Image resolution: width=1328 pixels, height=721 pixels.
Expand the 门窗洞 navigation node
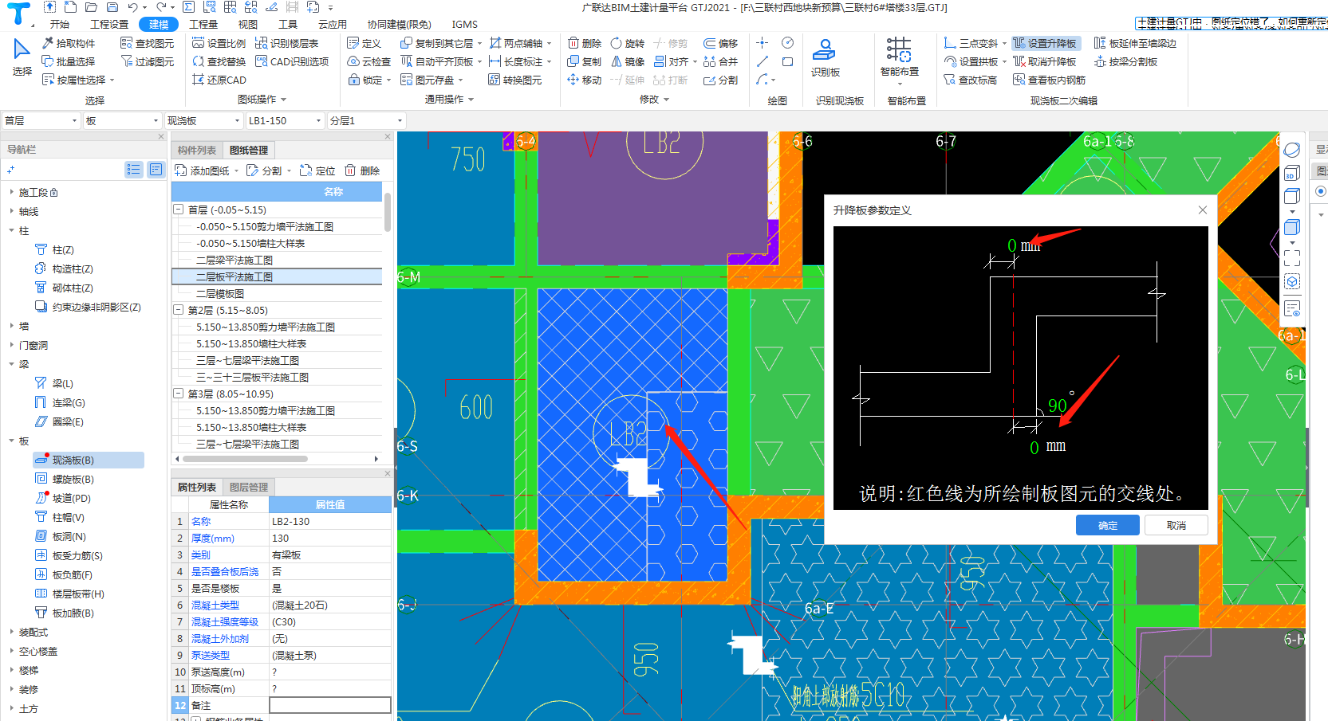click(11, 345)
